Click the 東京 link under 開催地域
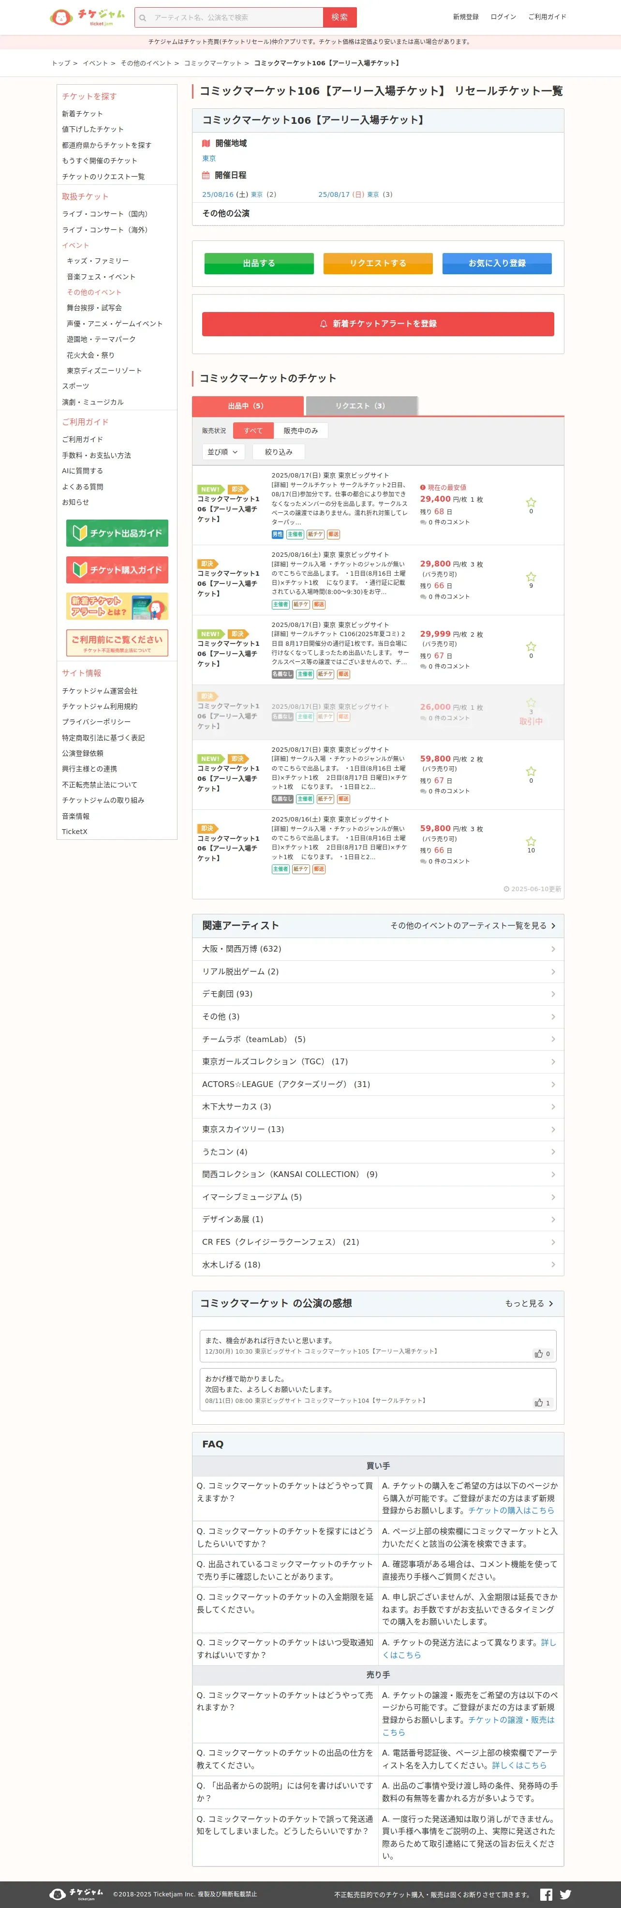Screen dimensions: 621x1908 [x=209, y=159]
